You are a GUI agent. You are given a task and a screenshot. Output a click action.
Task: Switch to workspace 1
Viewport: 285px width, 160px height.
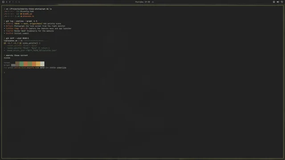coord(7,2)
